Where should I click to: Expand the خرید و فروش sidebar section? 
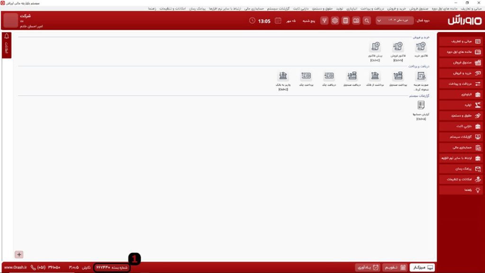pos(460,73)
